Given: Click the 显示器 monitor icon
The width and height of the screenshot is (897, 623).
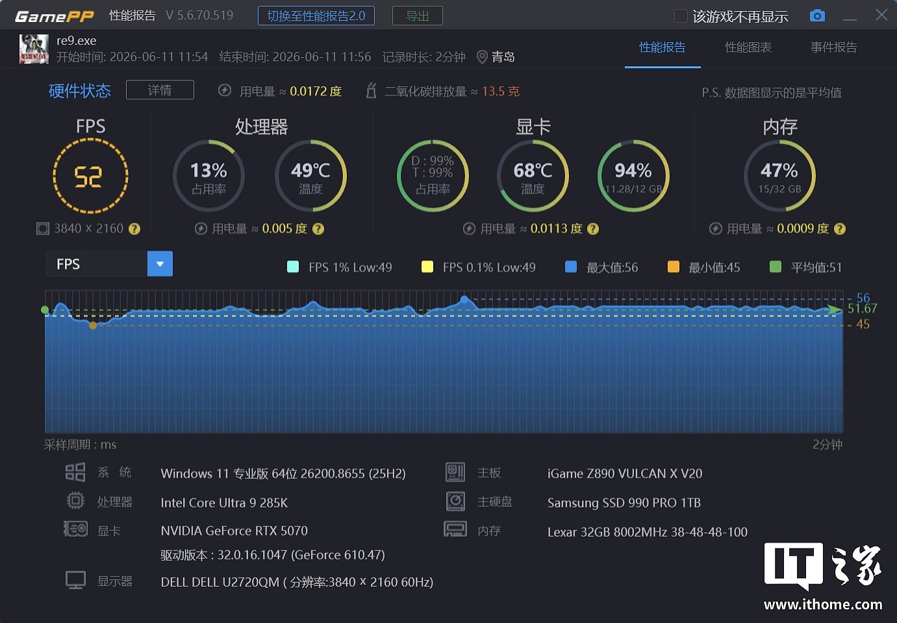Looking at the screenshot, I should click(75, 580).
